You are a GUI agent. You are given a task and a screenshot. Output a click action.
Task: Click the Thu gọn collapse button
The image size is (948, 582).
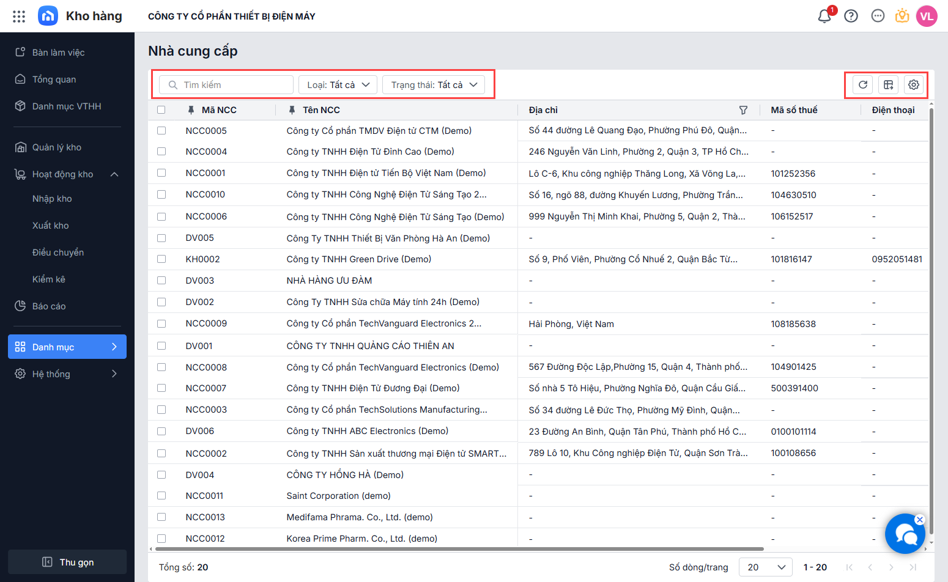pyautogui.click(x=67, y=562)
